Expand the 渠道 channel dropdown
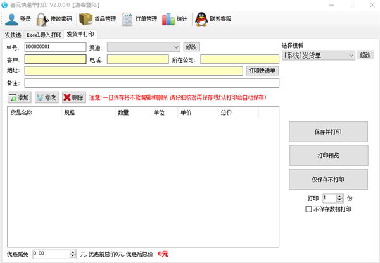Viewport: 380px width, 263px height. [x=175, y=47]
